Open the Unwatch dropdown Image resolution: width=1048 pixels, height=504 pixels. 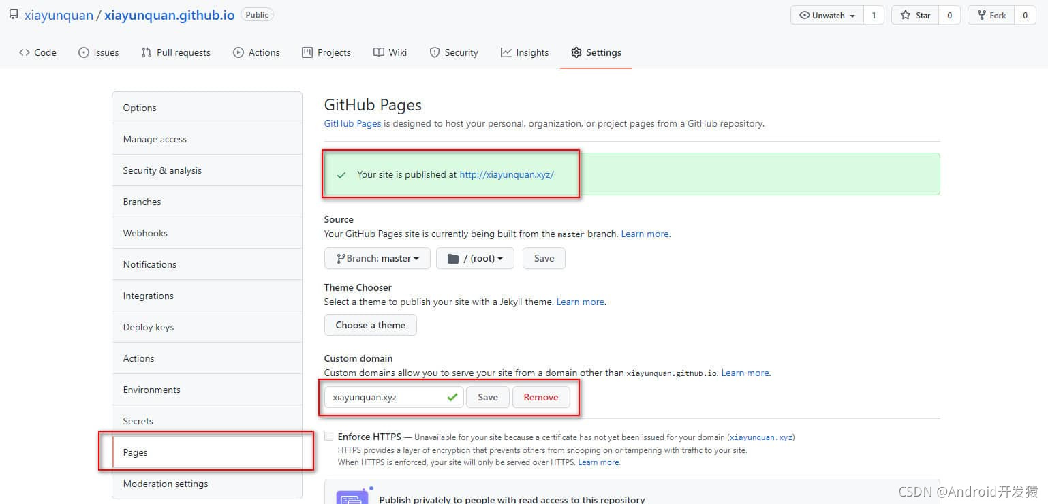[x=827, y=15]
